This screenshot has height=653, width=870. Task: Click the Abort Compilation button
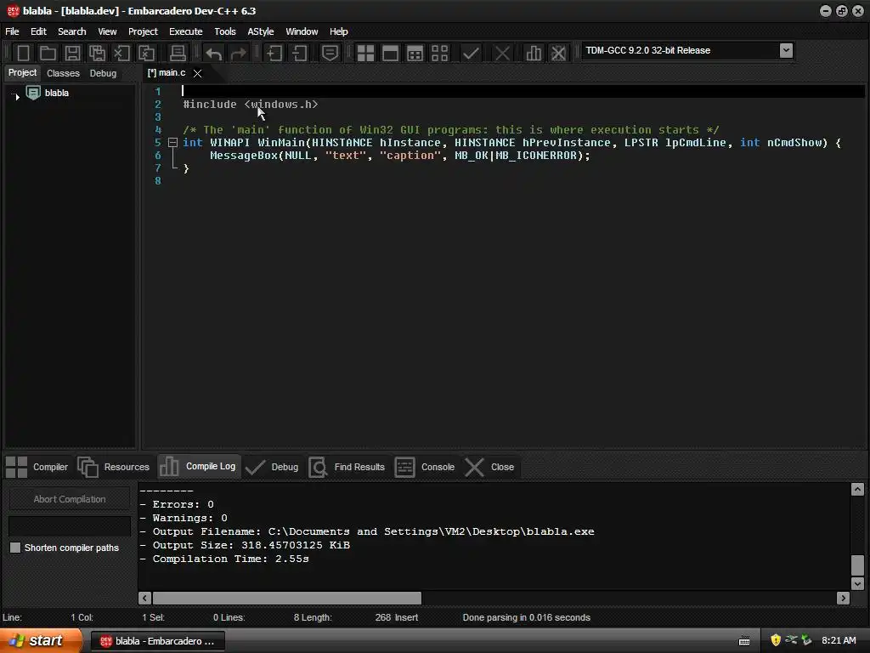point(70,499)
